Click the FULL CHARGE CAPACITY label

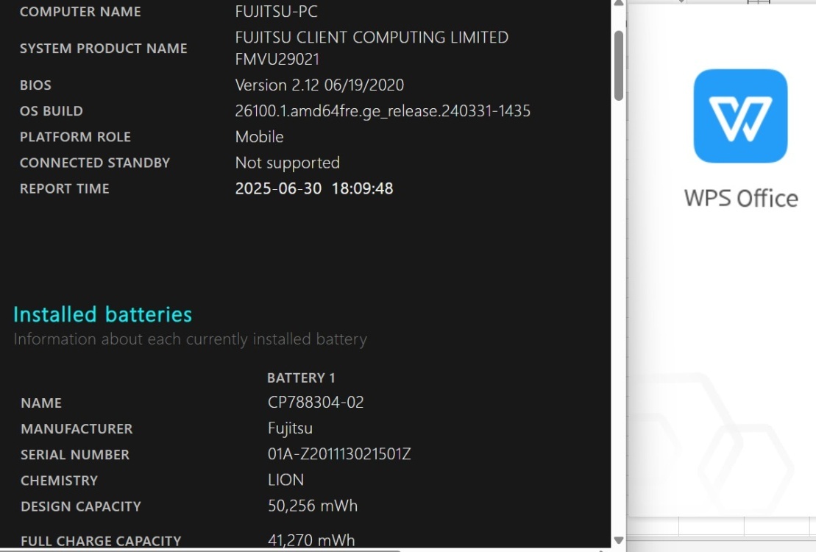coord(101,541)
